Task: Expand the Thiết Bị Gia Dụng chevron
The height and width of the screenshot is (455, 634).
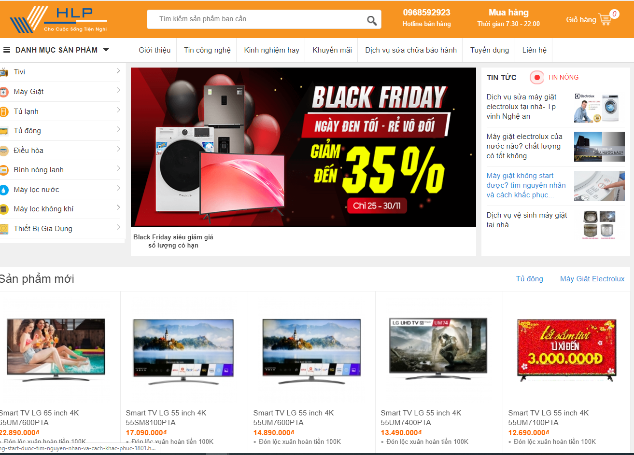Action: point(118,227)
